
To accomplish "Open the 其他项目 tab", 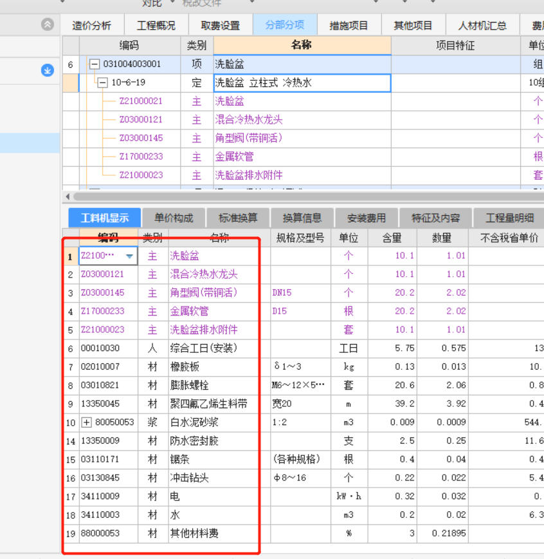I will click(413, 25).
